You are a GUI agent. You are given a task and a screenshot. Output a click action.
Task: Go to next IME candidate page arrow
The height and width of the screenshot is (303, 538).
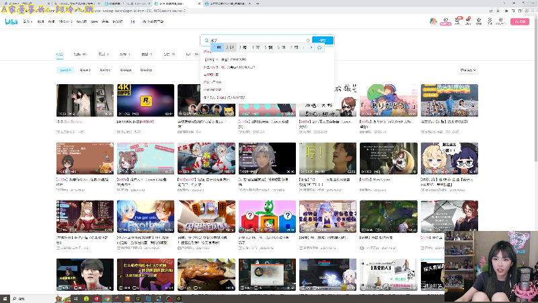tap(311, 47)
